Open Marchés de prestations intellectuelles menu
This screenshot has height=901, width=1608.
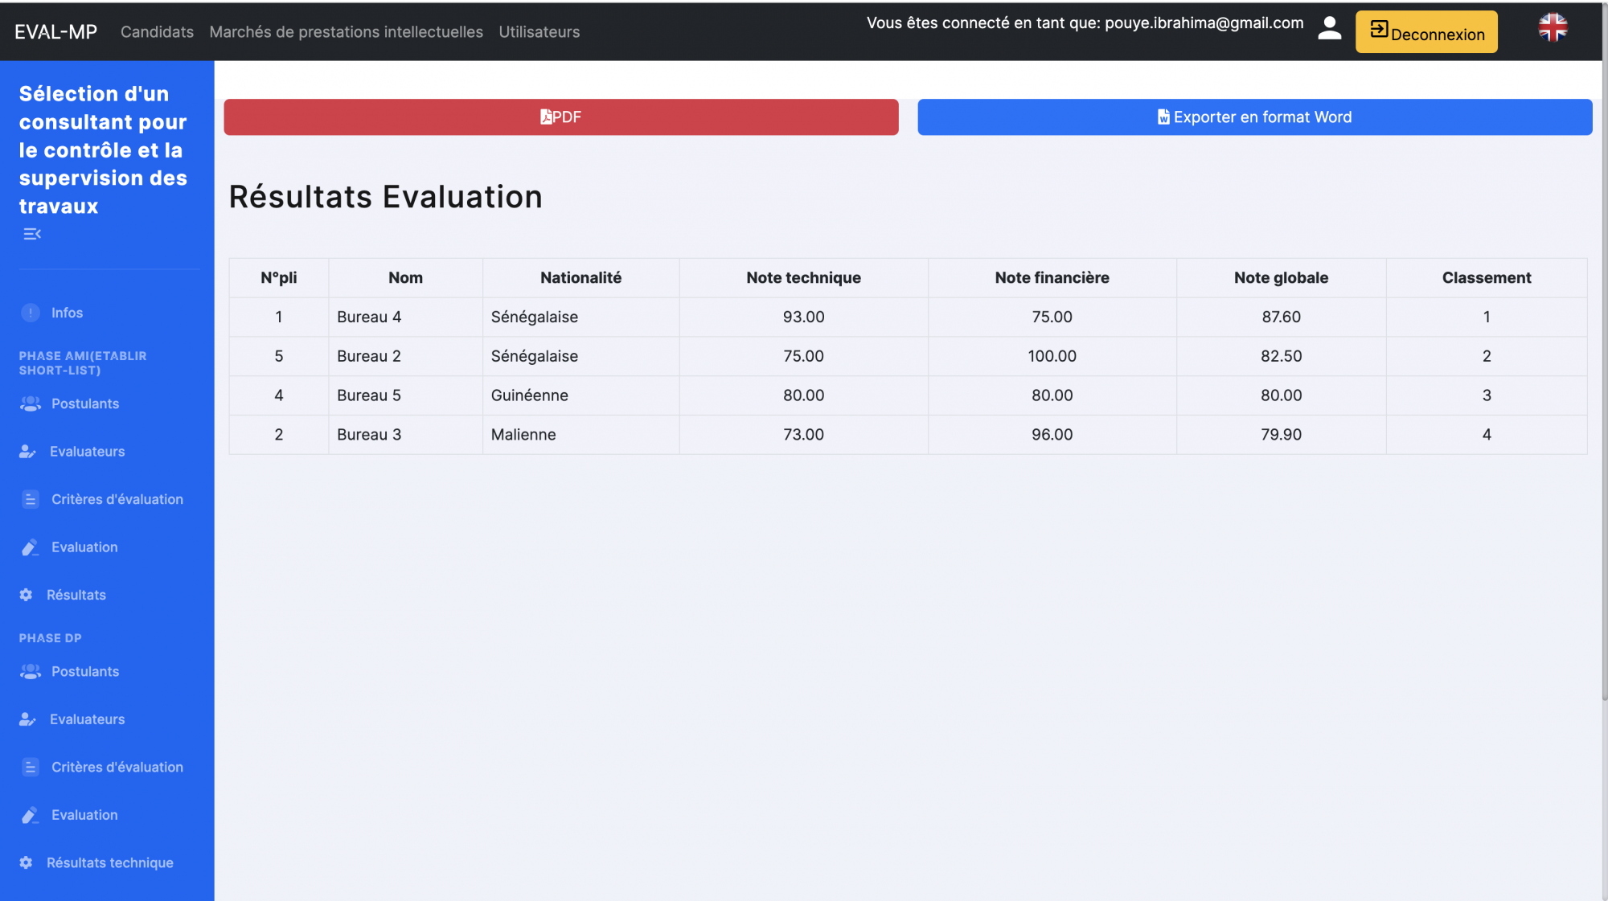tap(346, 32)
